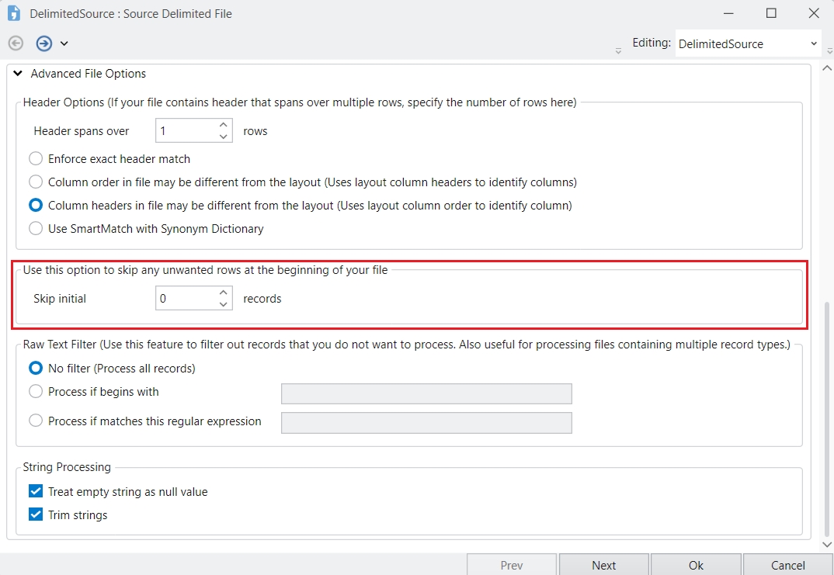Click the back navigation arrow icon

pos(16,43)
